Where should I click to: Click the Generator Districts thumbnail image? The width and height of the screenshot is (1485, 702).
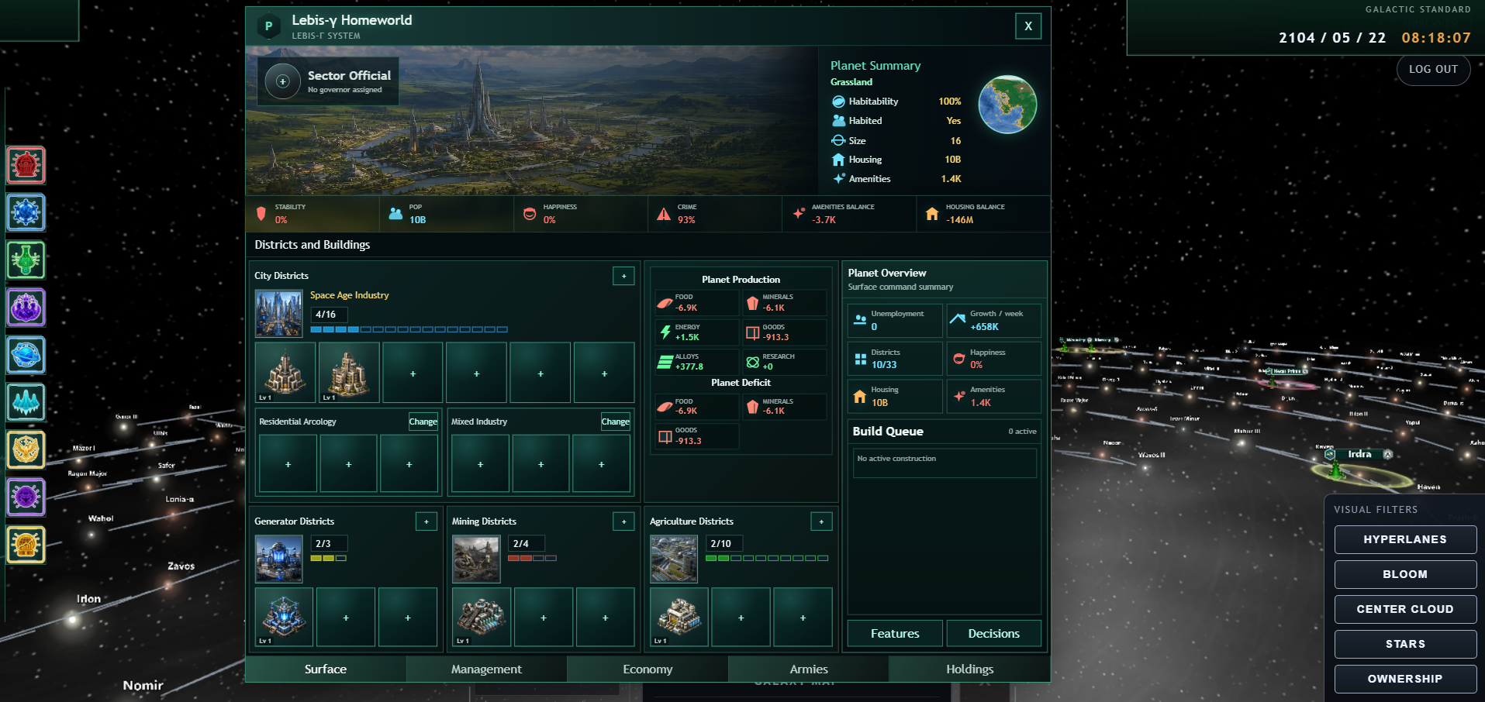(x=279, y=559)
